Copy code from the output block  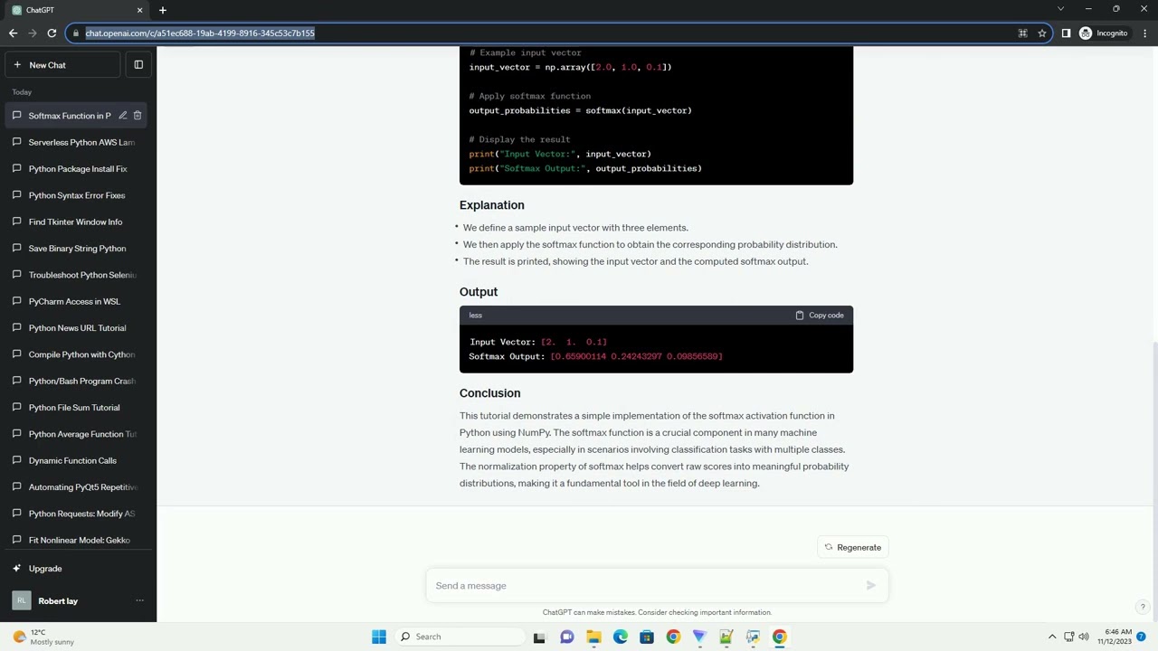pos(820,316)
